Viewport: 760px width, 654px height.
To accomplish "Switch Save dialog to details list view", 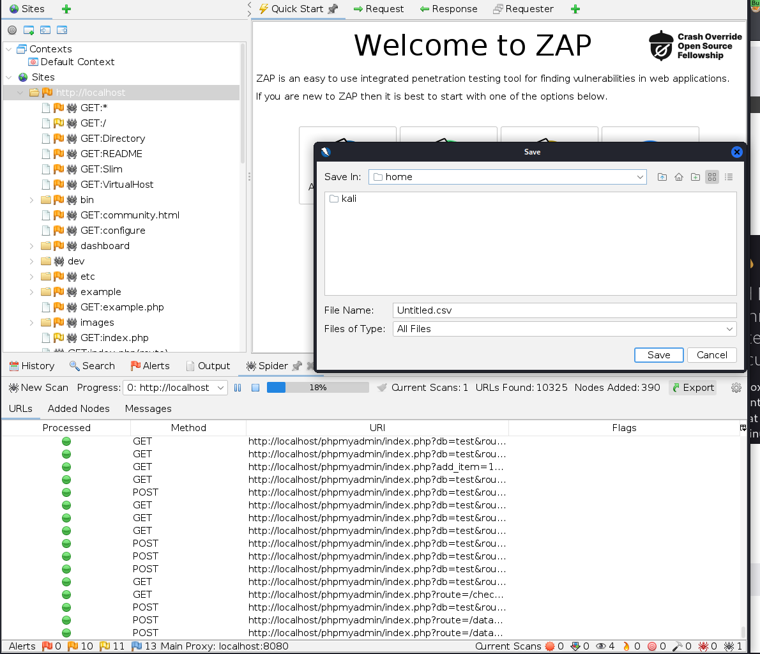I will pyautogui.click(x=729, y=177).
